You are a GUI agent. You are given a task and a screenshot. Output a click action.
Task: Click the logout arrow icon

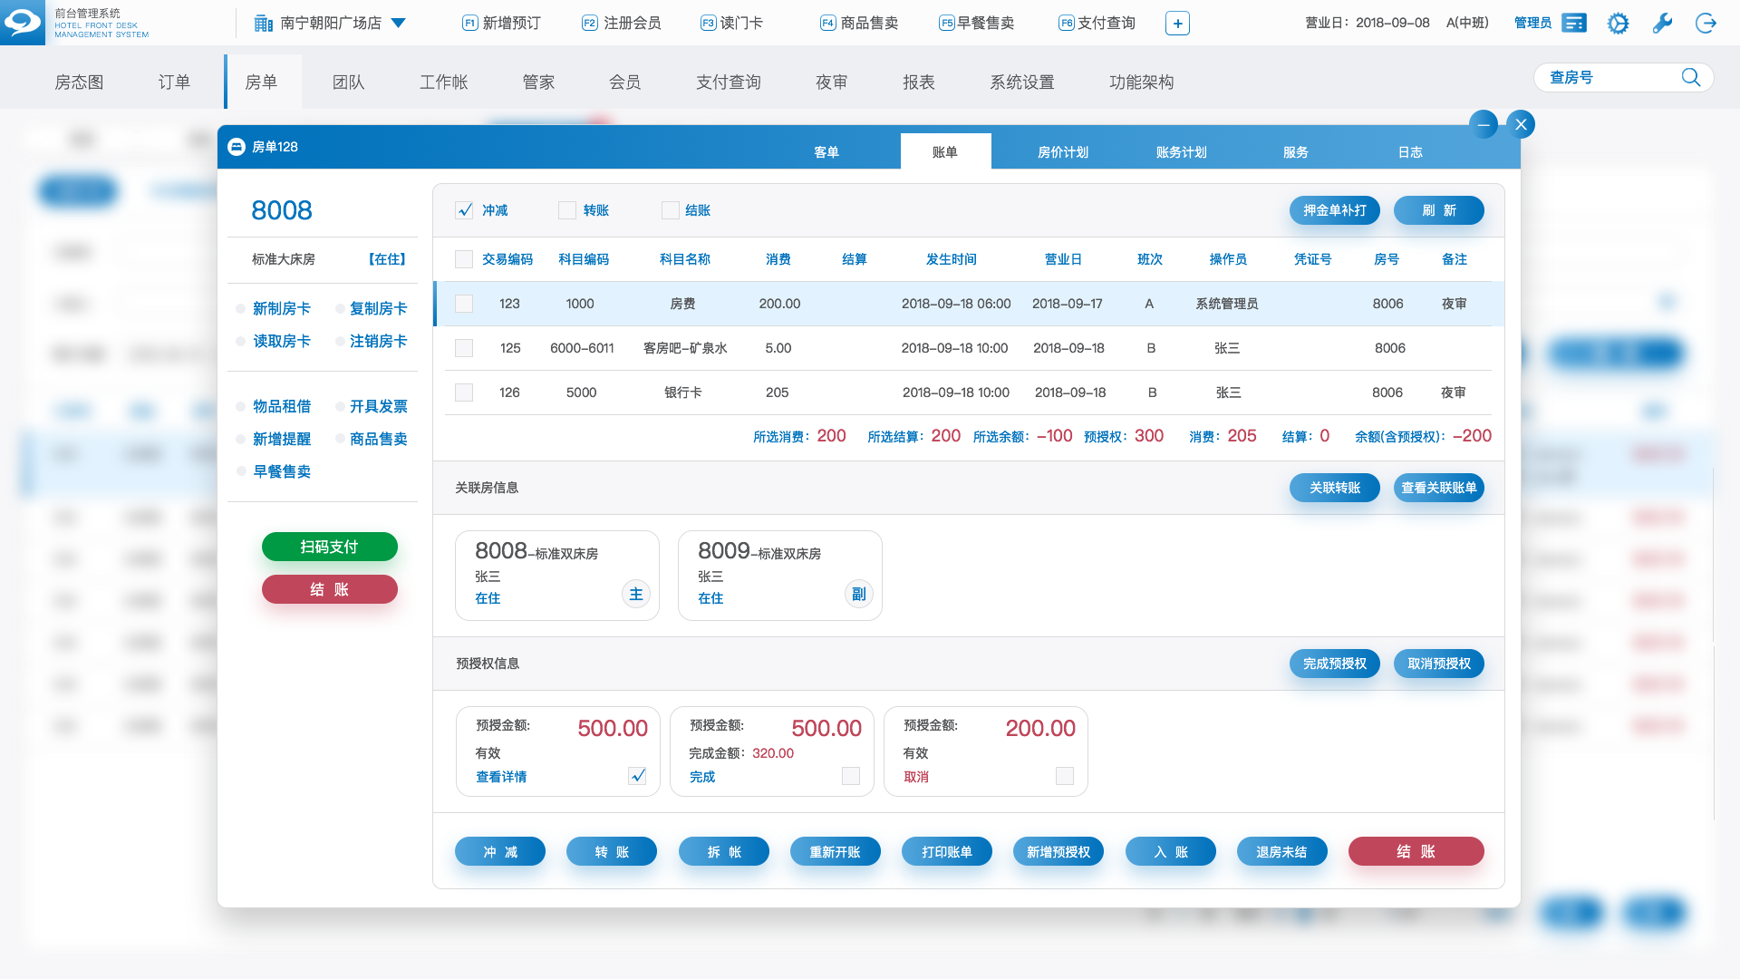(x=1706, y=24)
